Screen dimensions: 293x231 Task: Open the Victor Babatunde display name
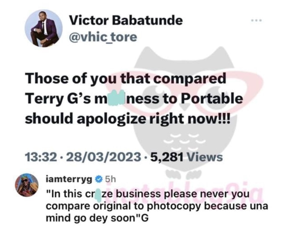point(126,20)
